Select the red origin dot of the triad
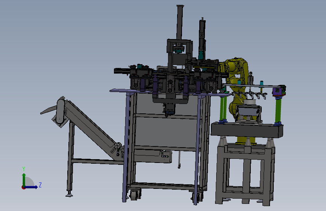Viewport: 326px width, 211px height. (23, 187)
